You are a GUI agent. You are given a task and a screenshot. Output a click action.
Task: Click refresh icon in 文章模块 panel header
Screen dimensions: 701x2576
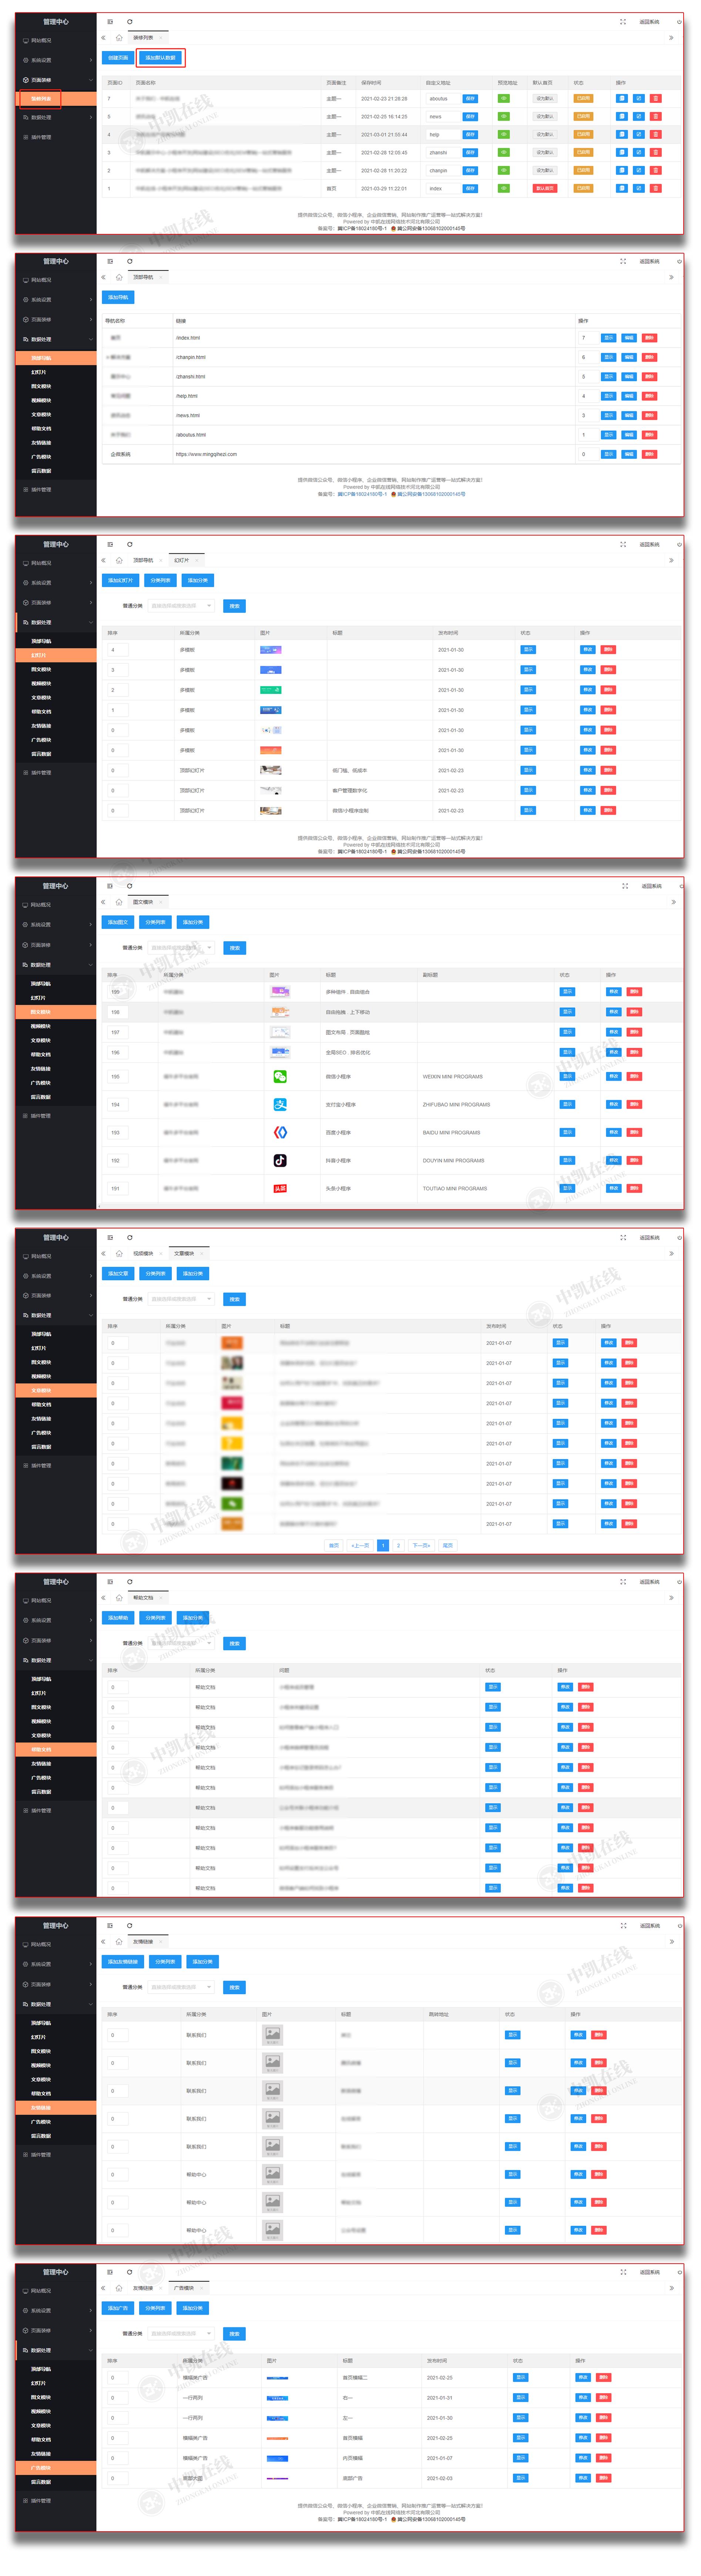pyautogui.click(x=129, y=1238)
